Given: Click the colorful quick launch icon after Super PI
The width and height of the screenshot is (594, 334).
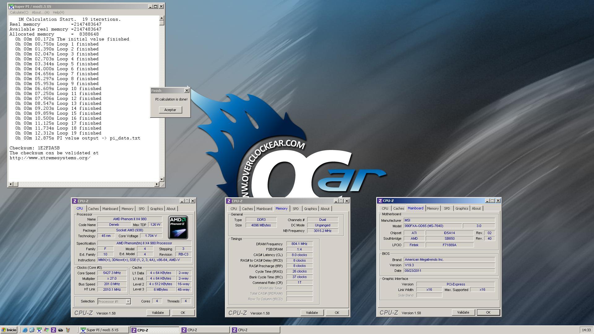Looking at the screenshot, I should tap(46, 330).
